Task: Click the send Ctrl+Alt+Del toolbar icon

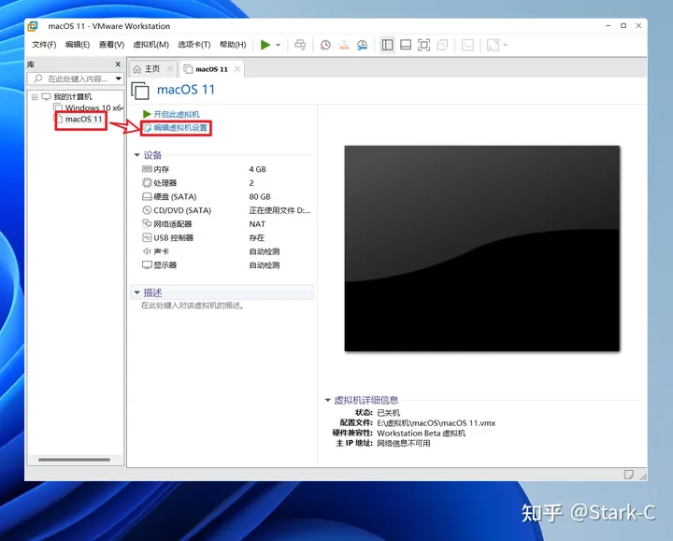Action: pos(300,45)
